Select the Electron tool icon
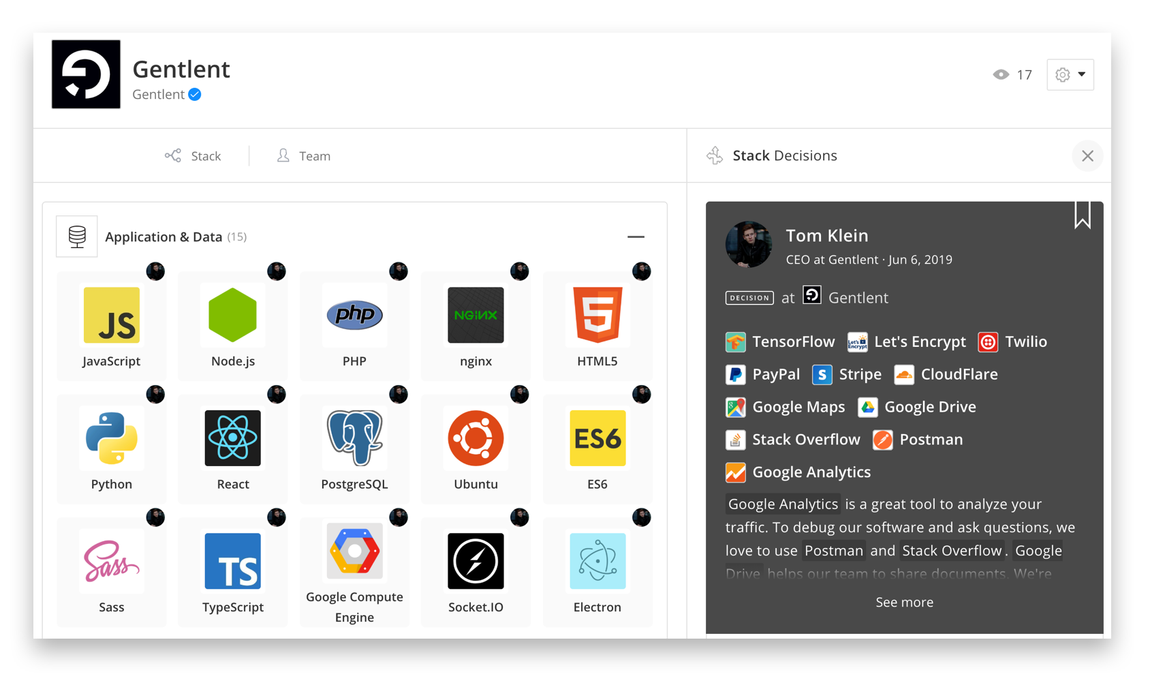This screenshot has width=1150, height=687. click(597, 561)
